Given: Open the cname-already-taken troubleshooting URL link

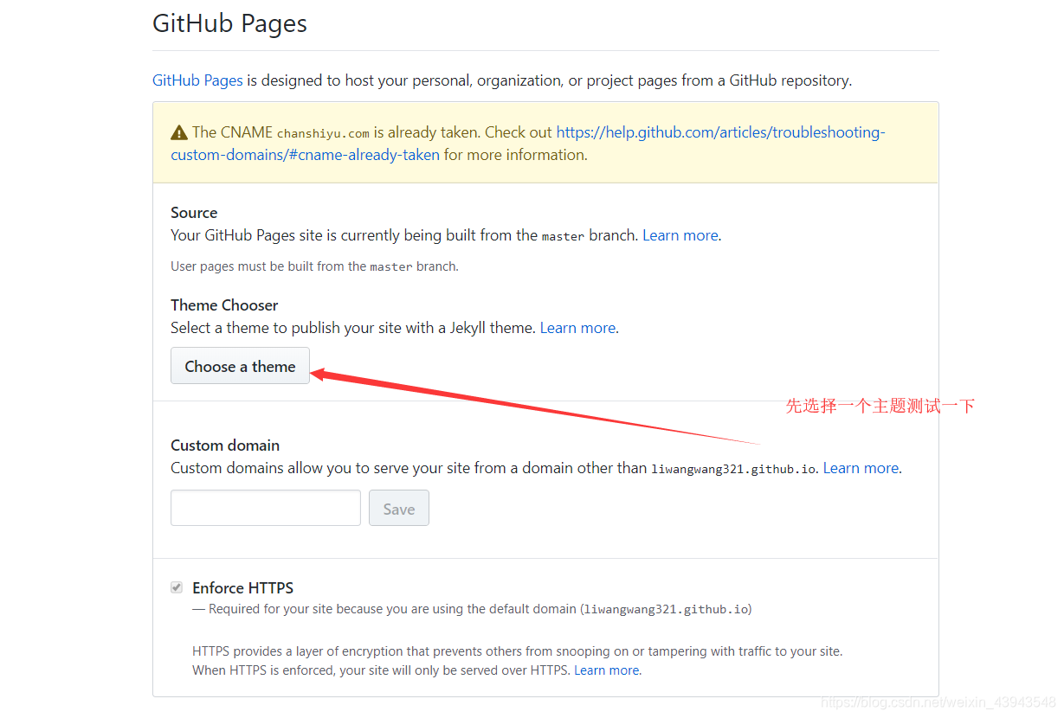Looking at the screenshot, I should (x=528, y=144).
